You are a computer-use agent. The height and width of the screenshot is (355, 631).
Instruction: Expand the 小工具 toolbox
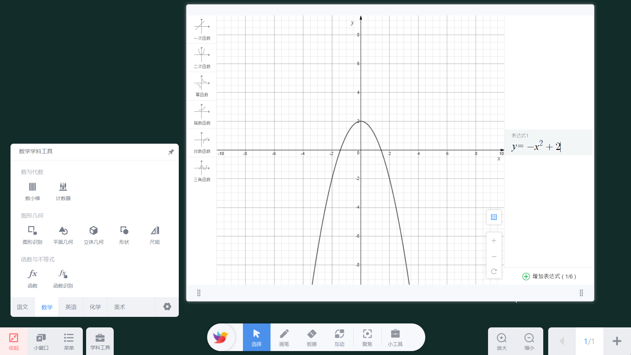pyautogui.click(x=395, y=338)
